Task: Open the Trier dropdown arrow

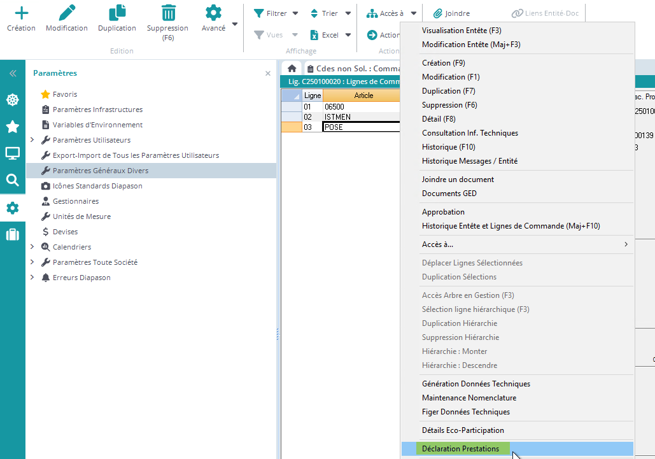Action: (x=348, y=13)
